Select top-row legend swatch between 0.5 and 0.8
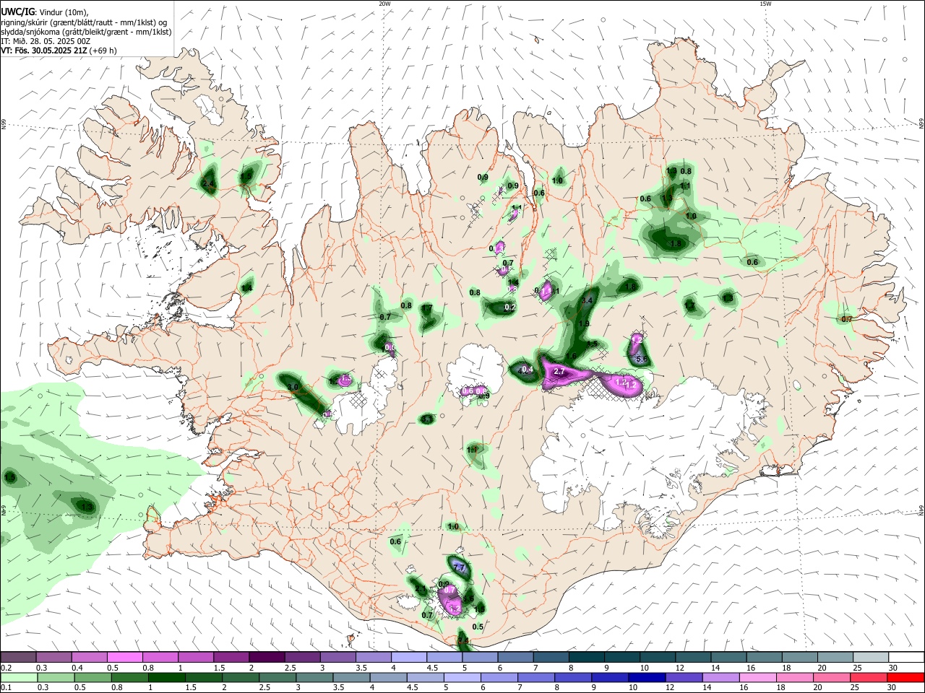 tap(124, 657)
